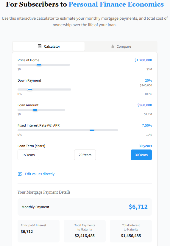Click the Down Payment slider handle
This screenshot has width=170, height=246.
point(30,90)
